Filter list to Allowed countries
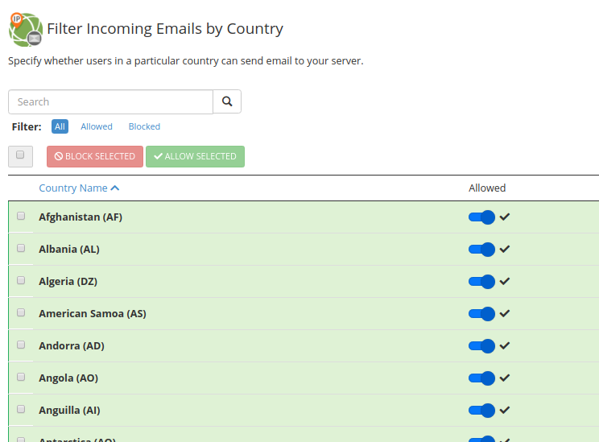 [97, 126]
